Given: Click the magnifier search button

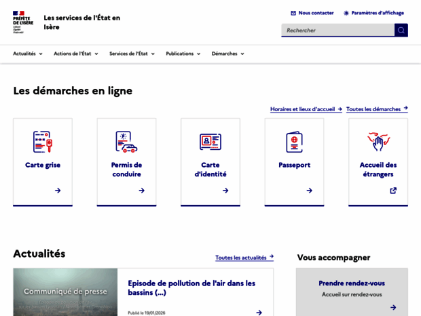Looking at the screenshot, I should (x=401, y=30).
